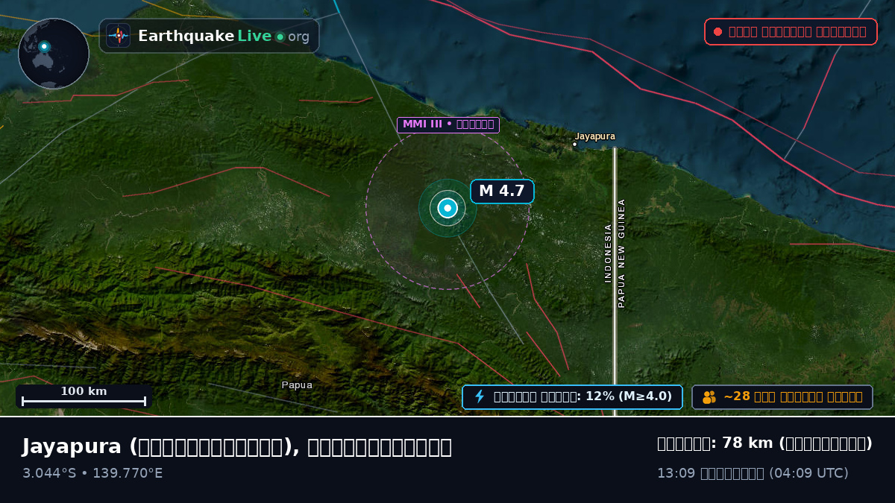The height and width of the screenshot is (503, 895).
Task: Click the green dot before 'org'
Action: (x=280, y=37)
